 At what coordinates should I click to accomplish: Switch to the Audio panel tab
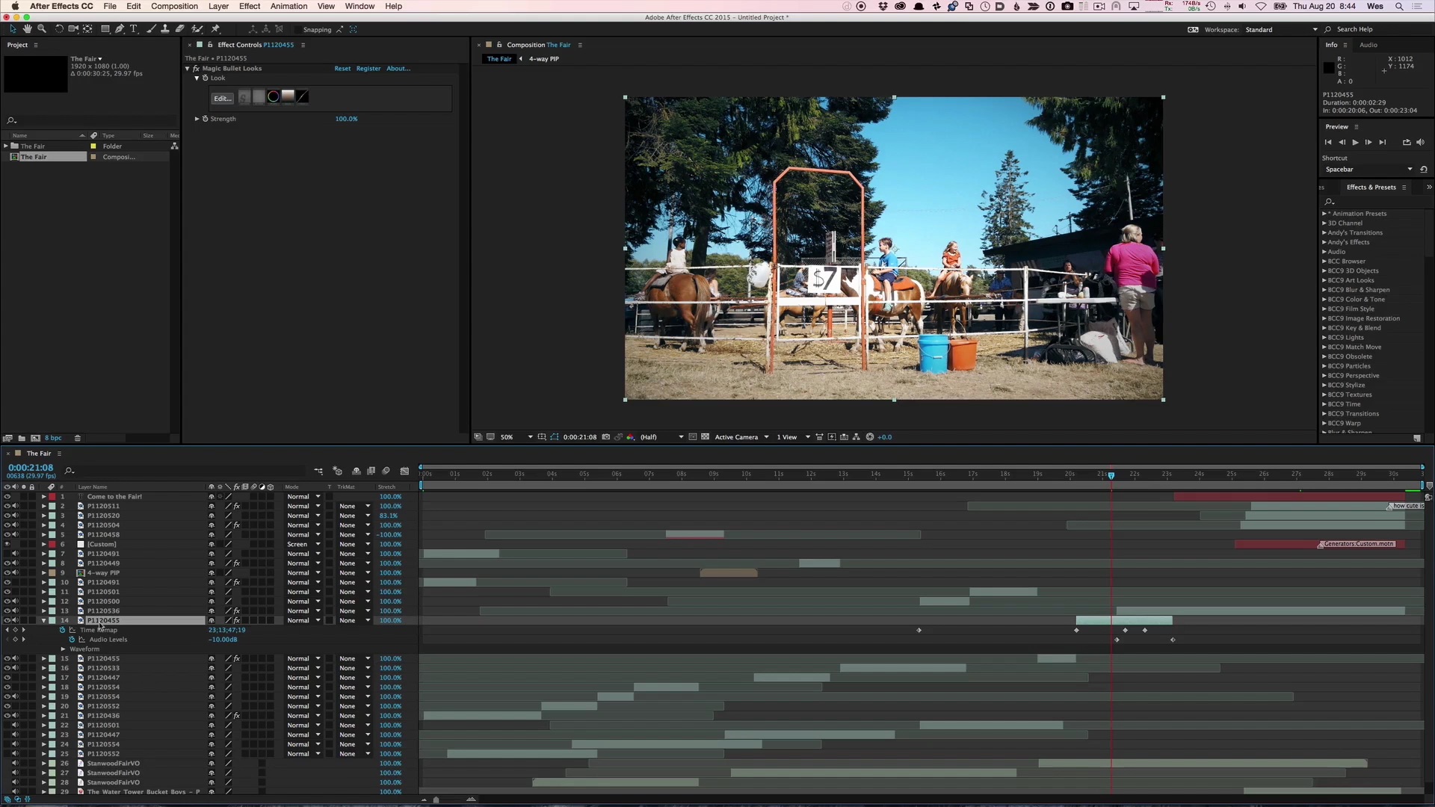pos(1368,45)
